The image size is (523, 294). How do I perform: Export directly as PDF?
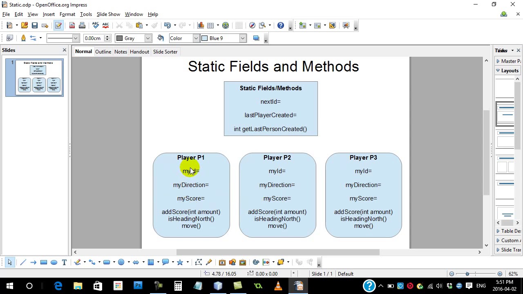click(x=72, y=25)
